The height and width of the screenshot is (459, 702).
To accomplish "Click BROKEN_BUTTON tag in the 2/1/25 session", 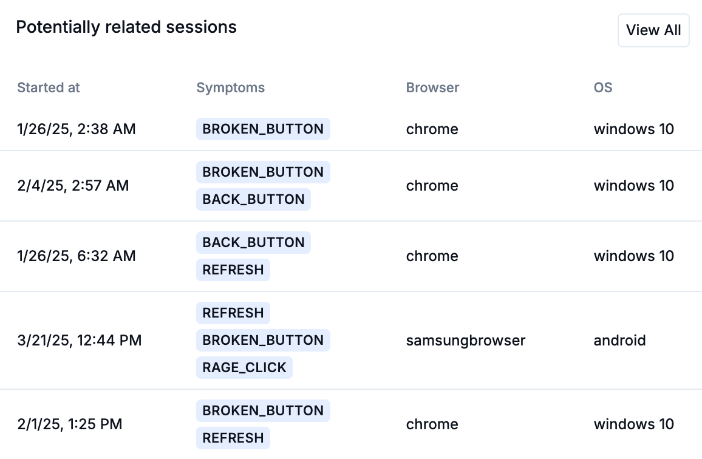I will coord(263,410).
